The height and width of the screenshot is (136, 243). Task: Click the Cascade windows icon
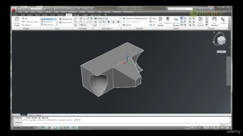[x=207, y=25]
